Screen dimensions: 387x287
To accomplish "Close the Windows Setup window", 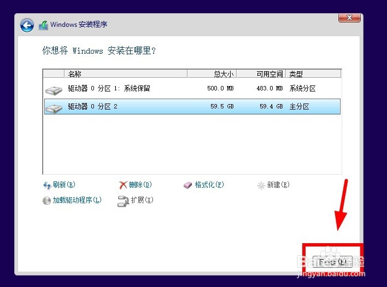I will (349, 18).
